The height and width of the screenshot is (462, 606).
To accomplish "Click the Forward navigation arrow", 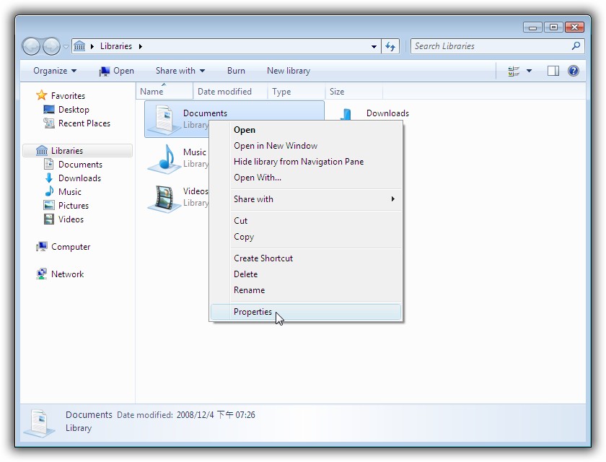I will tap(51, 47).
